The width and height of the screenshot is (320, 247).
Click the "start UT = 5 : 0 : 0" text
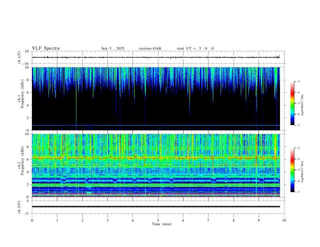pyautogui.click(x=195, y=48)
